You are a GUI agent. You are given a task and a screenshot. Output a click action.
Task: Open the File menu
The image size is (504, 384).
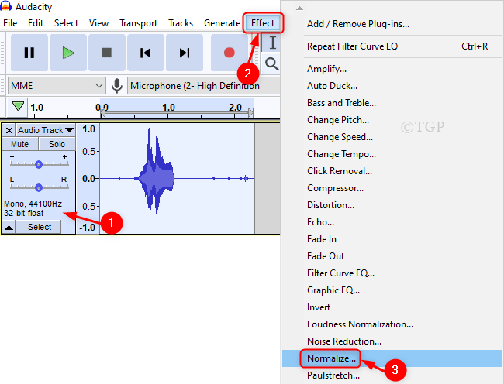coord(10,23)
